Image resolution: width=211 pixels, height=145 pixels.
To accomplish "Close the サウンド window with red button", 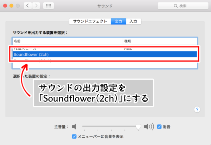I will 5,6.
